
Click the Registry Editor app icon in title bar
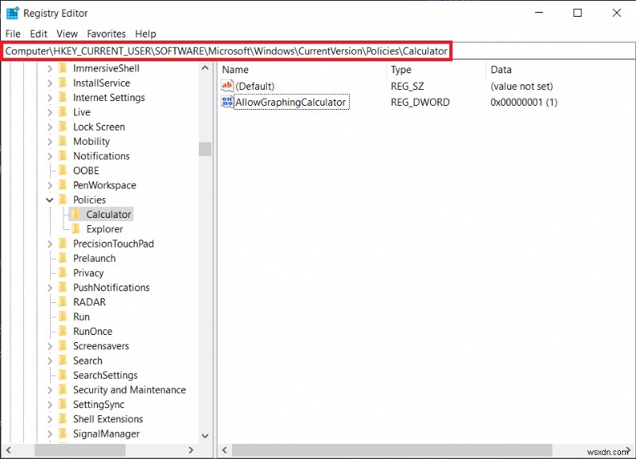tap(13, 13)
